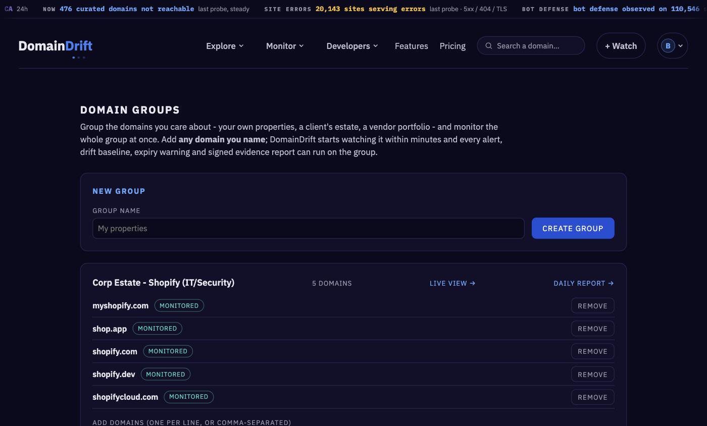
Task: Go to the Pricing page
Action: point(452,46)
